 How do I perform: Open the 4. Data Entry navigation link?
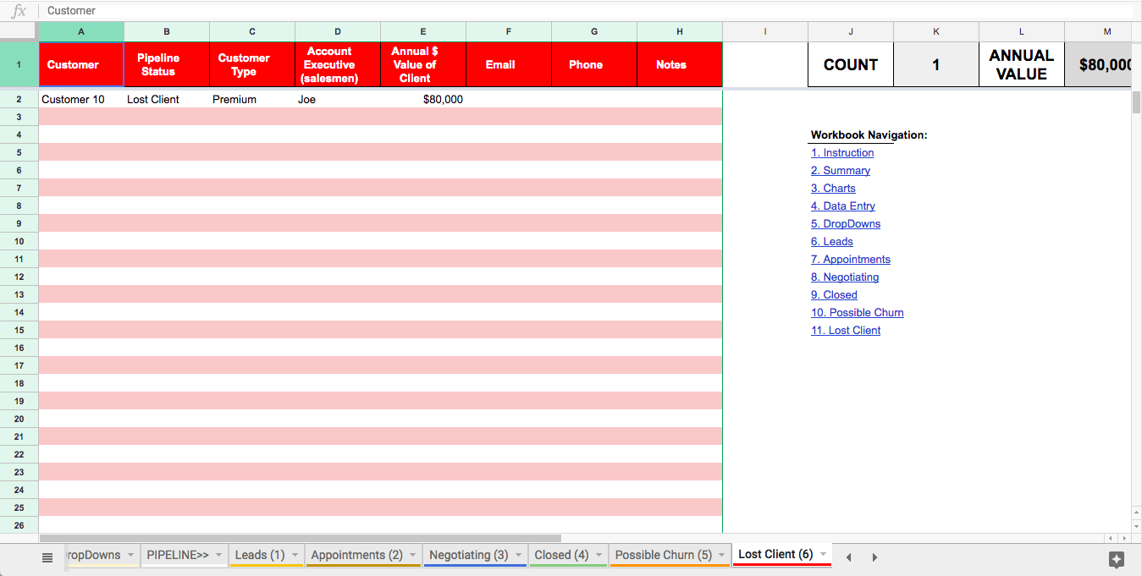(843, 206)
